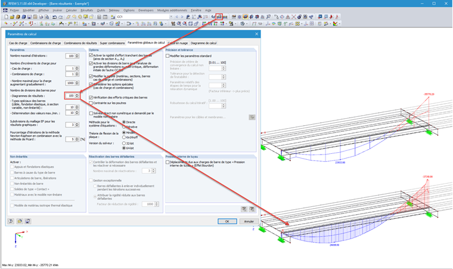Adjust Combinaisons de charge increments spinner
The width and height of the screenshot is (453, 269).
[77, 74]
